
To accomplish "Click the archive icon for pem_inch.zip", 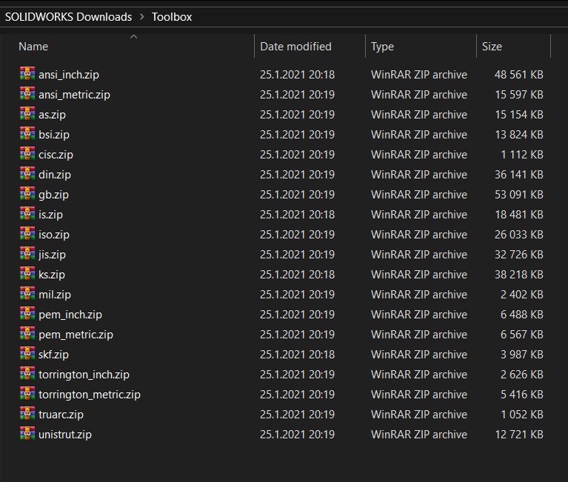I will (x=27, y=313).
